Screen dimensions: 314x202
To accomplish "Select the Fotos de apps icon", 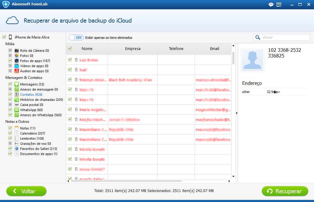I will coord(17,61).
